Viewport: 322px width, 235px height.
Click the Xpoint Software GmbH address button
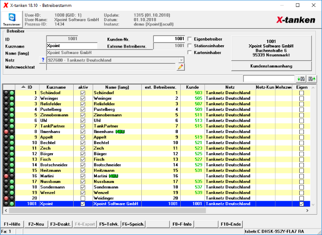click(x=271, y=48)
